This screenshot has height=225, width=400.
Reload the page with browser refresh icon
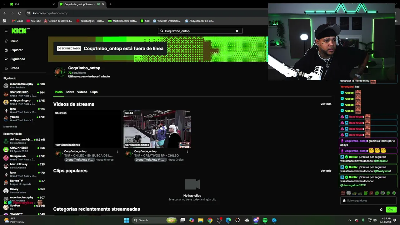click(20, 13)
